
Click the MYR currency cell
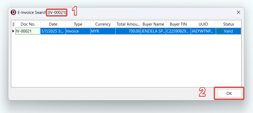103,31
